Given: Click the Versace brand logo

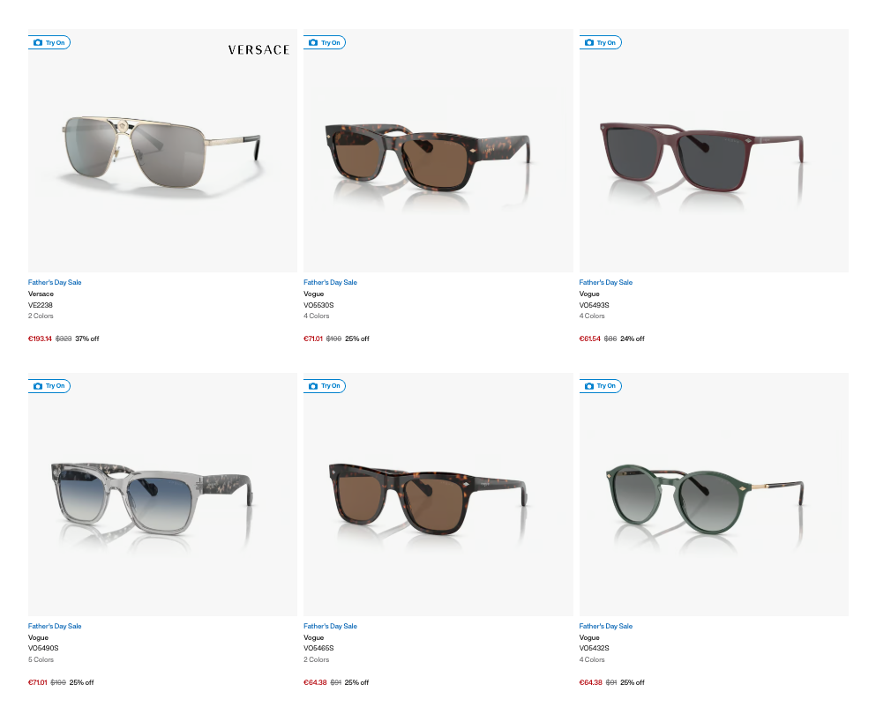Looking at the screenshot, I should [x=258, y=49].
